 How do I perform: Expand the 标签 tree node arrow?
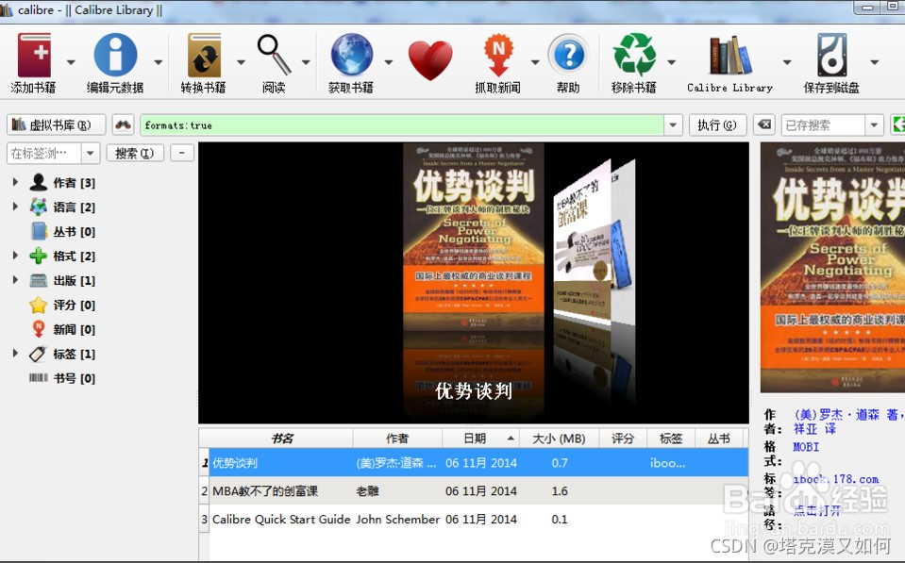pyautogui.click(x=16, y=353)
